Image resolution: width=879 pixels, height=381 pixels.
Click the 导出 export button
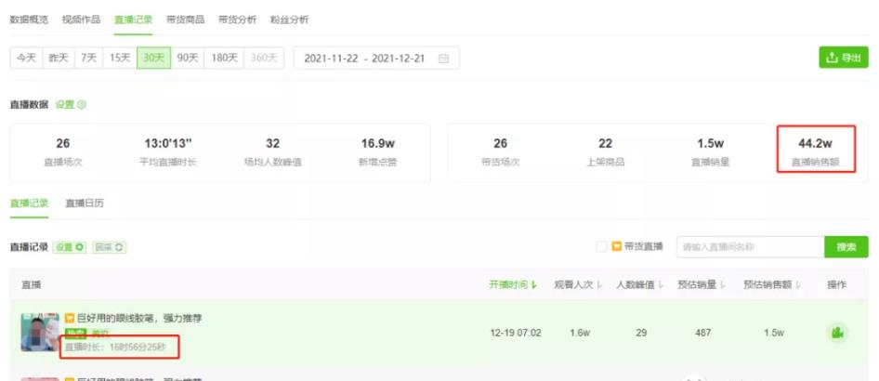pyautogui.click(x=843, y=58)
